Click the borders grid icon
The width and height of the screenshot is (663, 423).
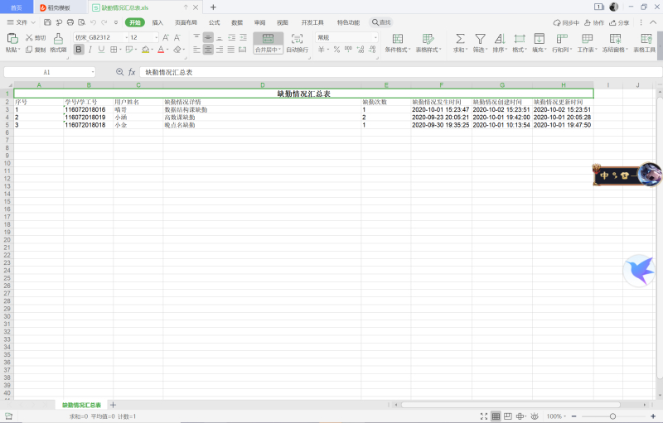[x=114, y=50]
